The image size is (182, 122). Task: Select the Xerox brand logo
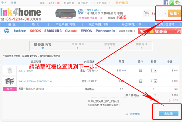(x=35, y=31)
